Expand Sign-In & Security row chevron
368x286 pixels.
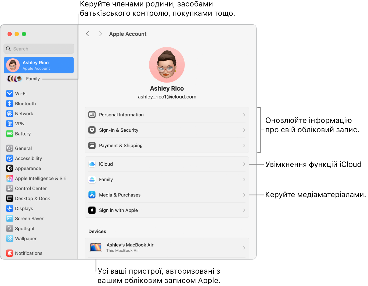(244, 130)
